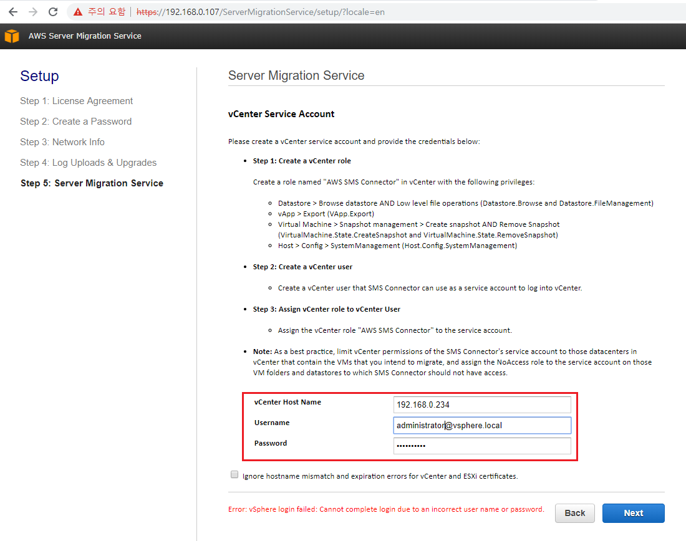Click the Back button
Image resolution: width=686 pixels, height=541 pixels.
click(x=575, y=513)
